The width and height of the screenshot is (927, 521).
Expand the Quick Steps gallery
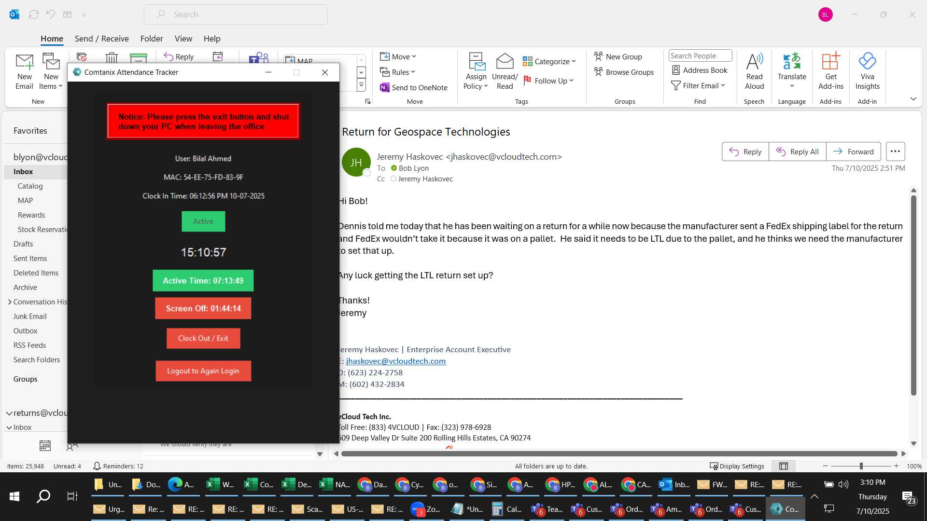click(361, 85)
